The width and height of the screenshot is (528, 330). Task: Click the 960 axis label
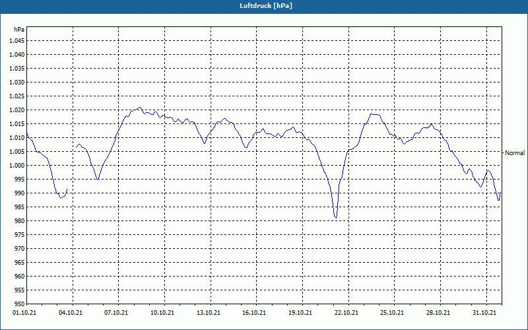20,277
